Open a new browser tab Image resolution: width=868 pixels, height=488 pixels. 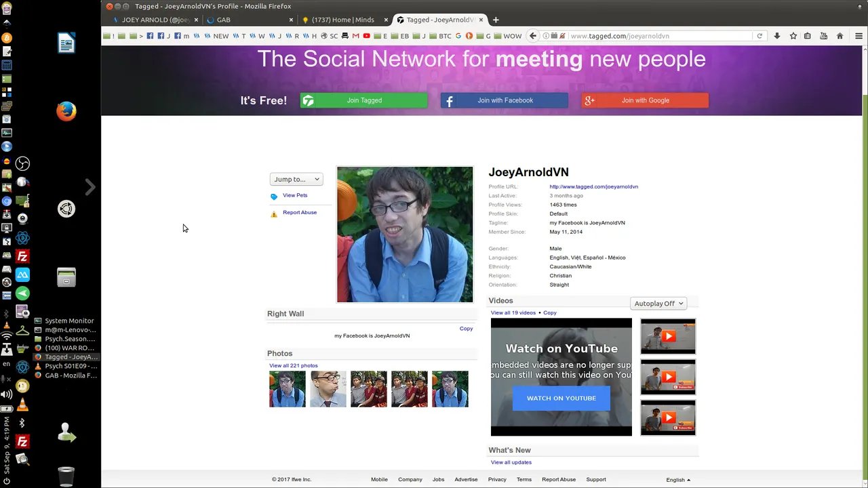(x=496, y=20)
